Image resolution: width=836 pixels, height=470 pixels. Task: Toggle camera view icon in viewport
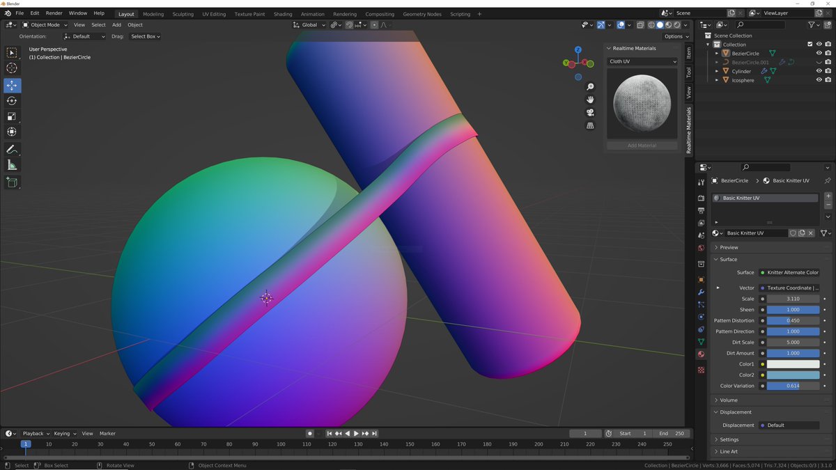(590, 113)
